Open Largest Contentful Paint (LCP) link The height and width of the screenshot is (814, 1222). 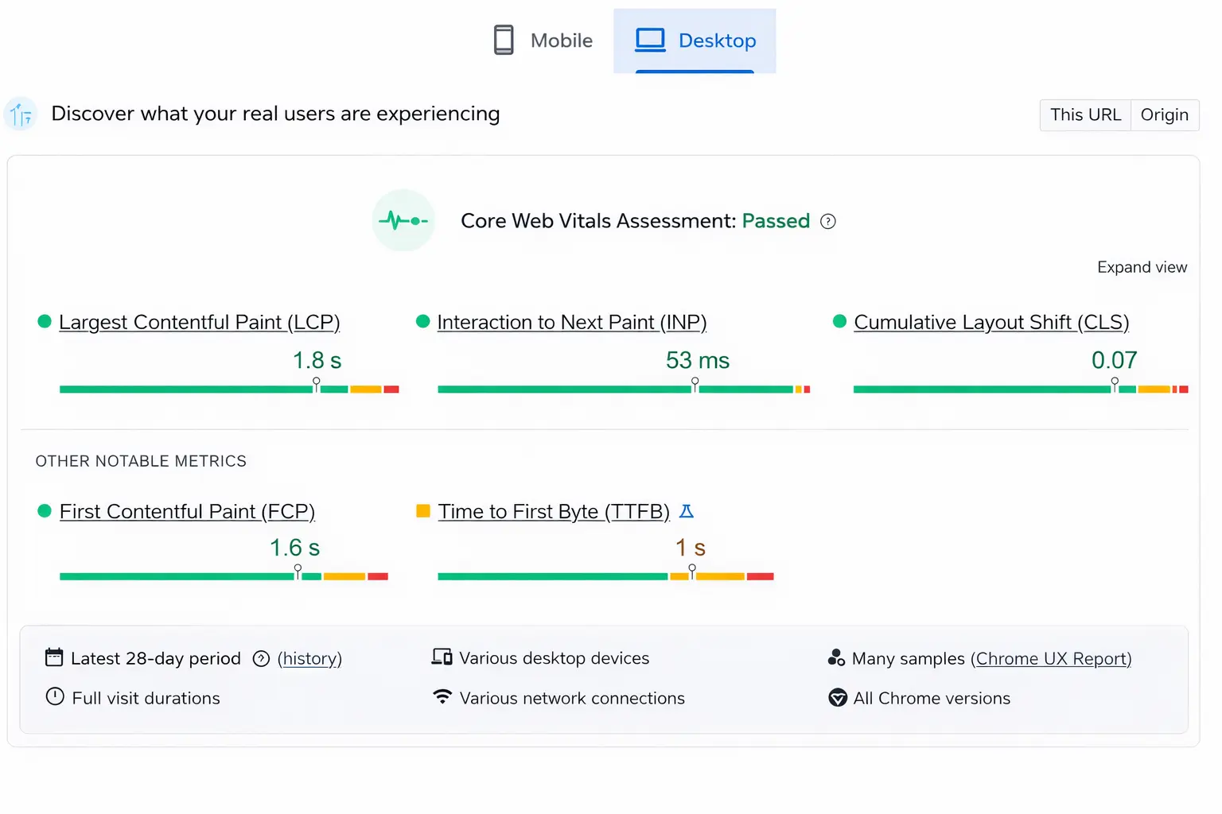199,323
